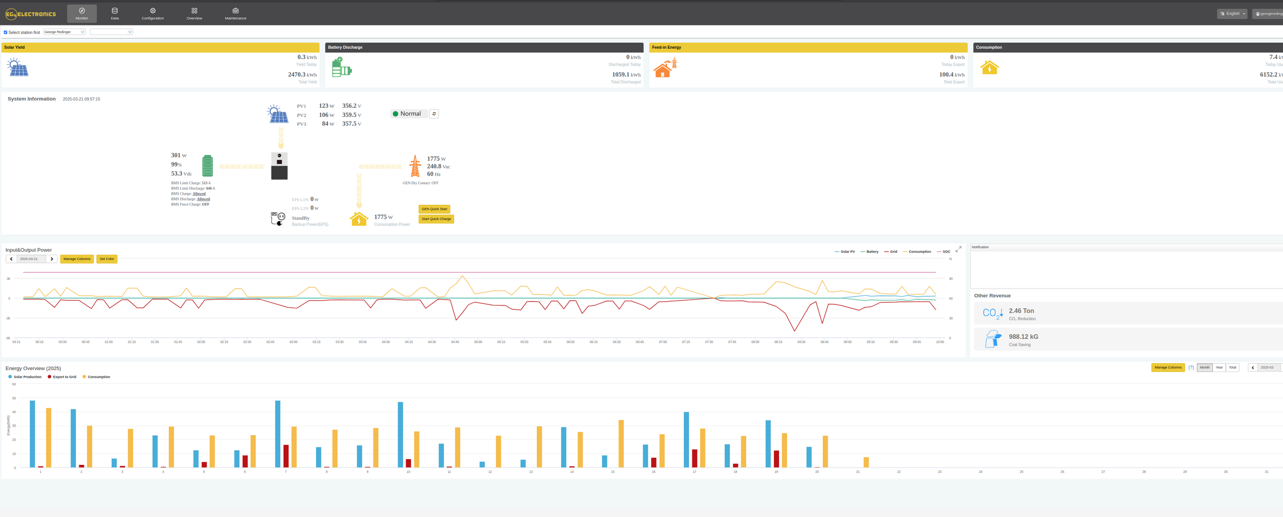Click the refresh icon next to Normal status

click(434, 114)
